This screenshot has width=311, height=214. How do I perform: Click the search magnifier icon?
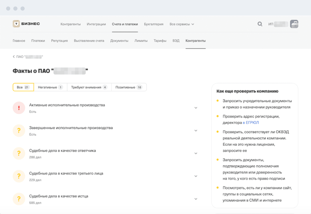pos(260,24)
